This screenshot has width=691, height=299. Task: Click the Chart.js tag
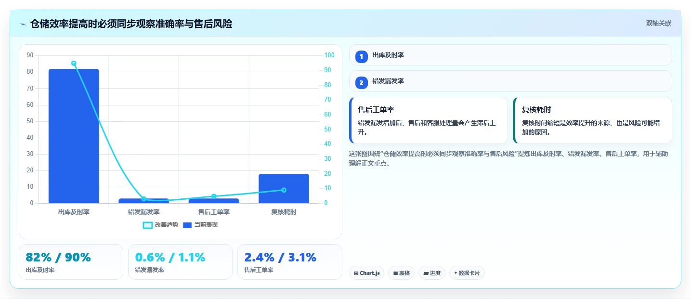point(367,273)
